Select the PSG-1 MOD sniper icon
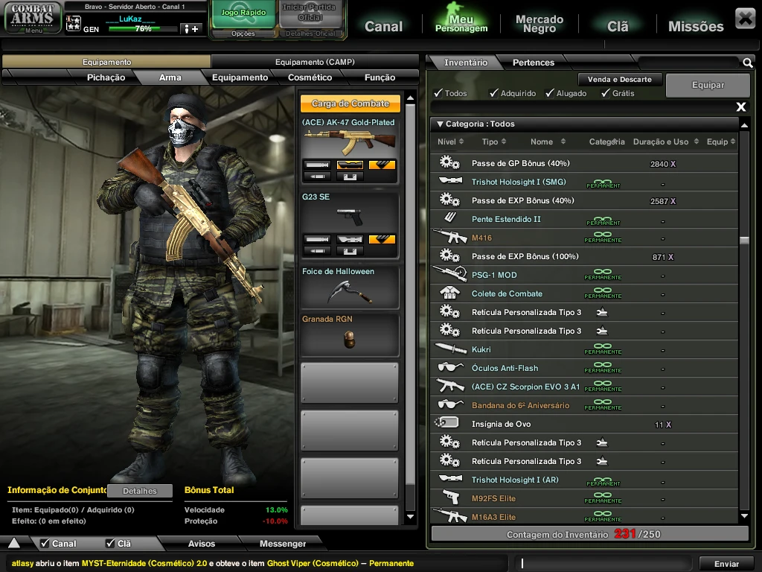The width and height of the screenshot is (762, 572). tap(449, 275)
